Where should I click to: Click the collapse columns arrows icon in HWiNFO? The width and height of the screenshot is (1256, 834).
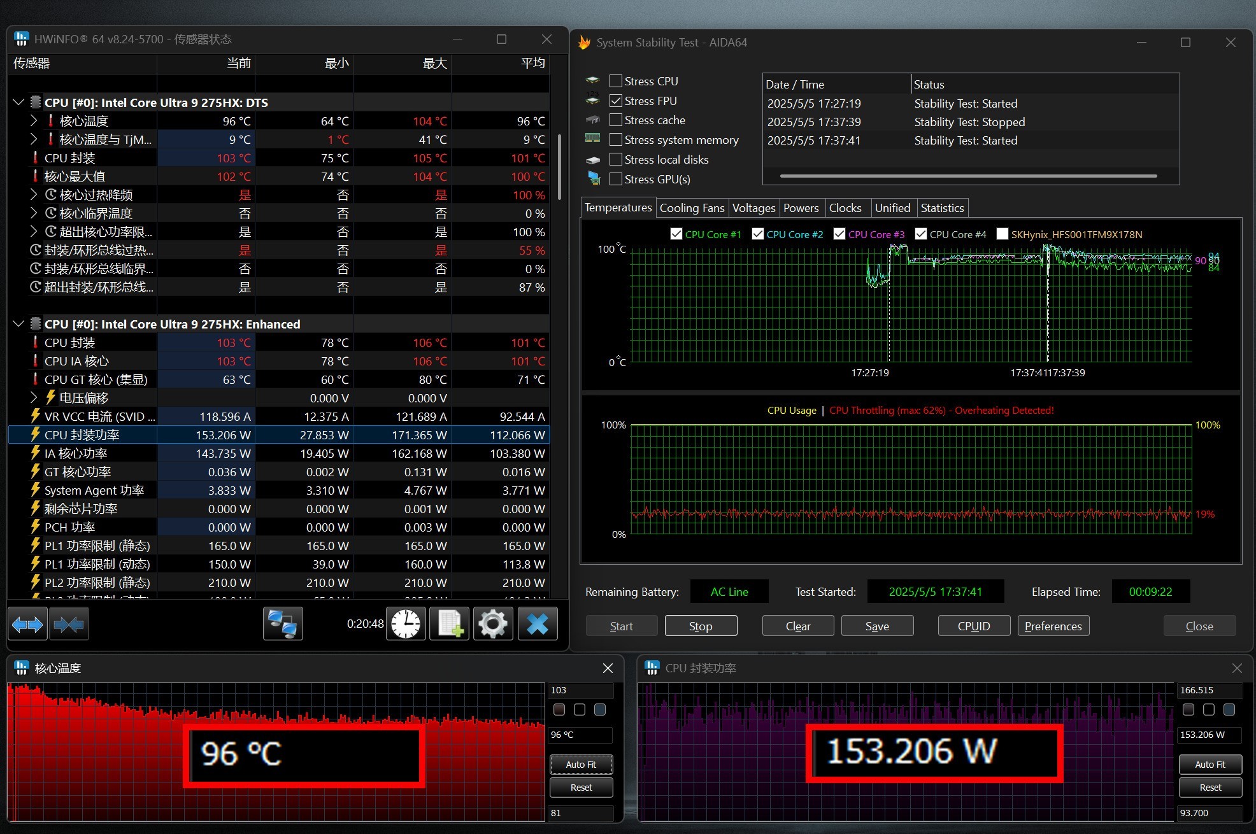[x=69, y=625]
